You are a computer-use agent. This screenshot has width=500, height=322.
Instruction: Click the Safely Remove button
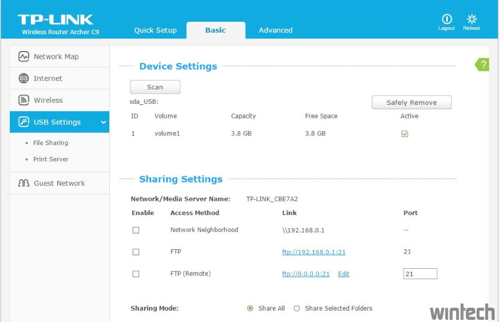tap(411, 103)
